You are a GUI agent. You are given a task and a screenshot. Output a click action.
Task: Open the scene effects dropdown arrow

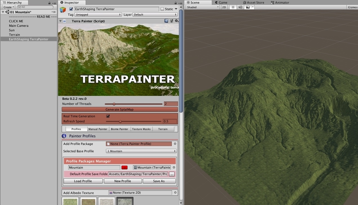pyautogui.click(x=253, y=7)
